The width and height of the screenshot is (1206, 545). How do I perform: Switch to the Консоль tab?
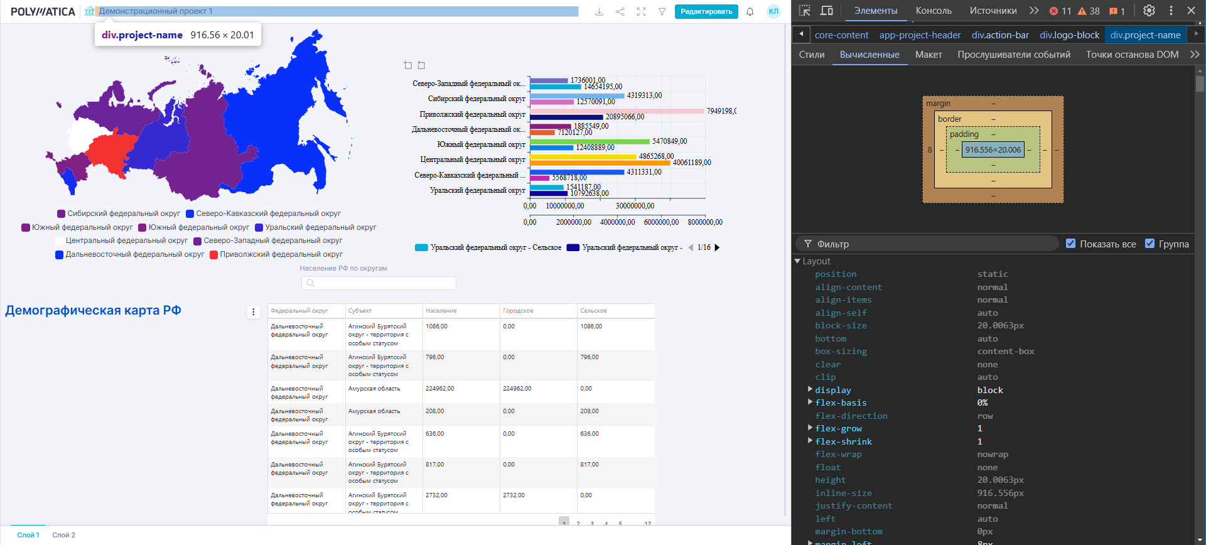[933, 11]
